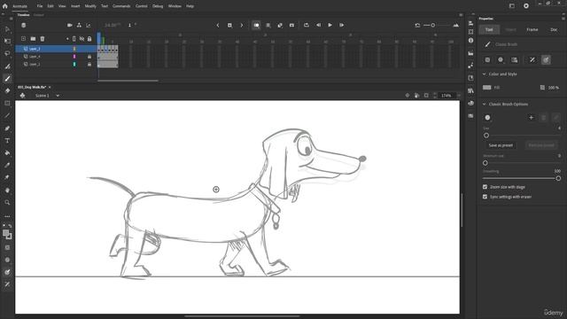Select the Free Transform tool
The image size is (567, 319).
point(7,42)
